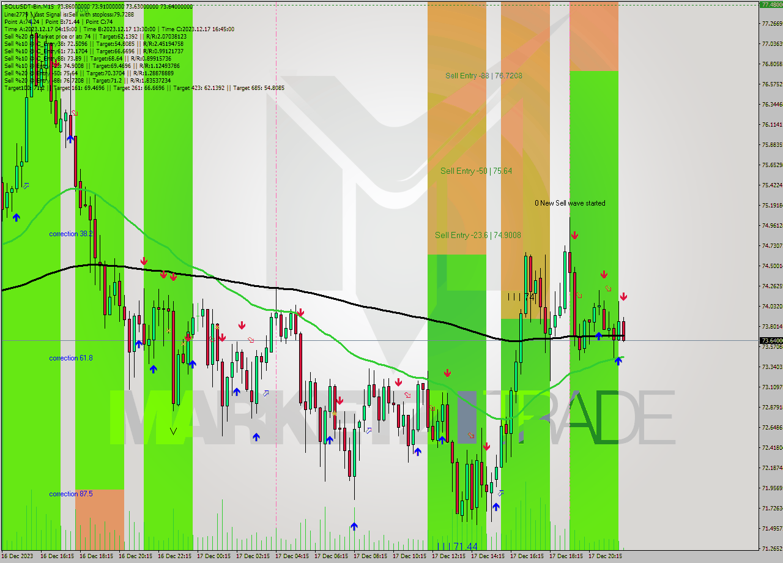783x563 pixels.
Task: Click the 77.0363 price axis value
Action: (772, 43)
